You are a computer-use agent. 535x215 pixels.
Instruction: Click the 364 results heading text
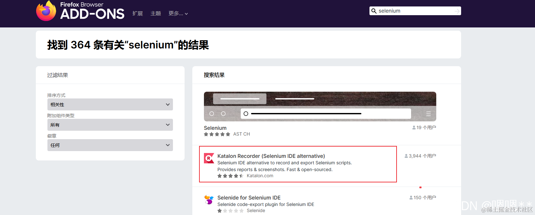click(128, 45)
